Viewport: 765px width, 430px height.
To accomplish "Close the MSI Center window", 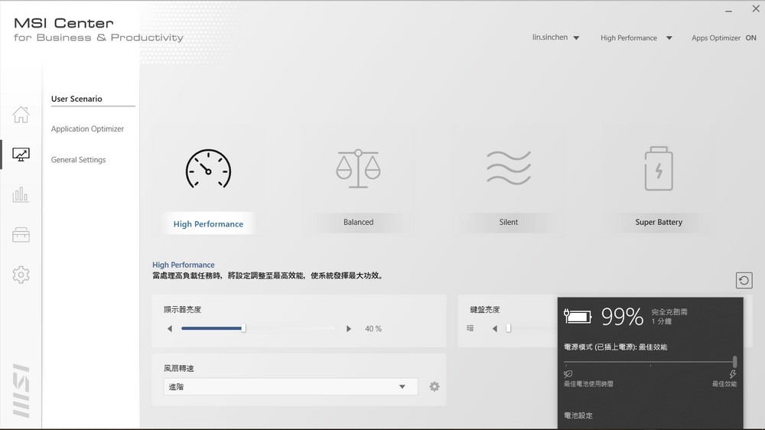I will coord(756,8).
